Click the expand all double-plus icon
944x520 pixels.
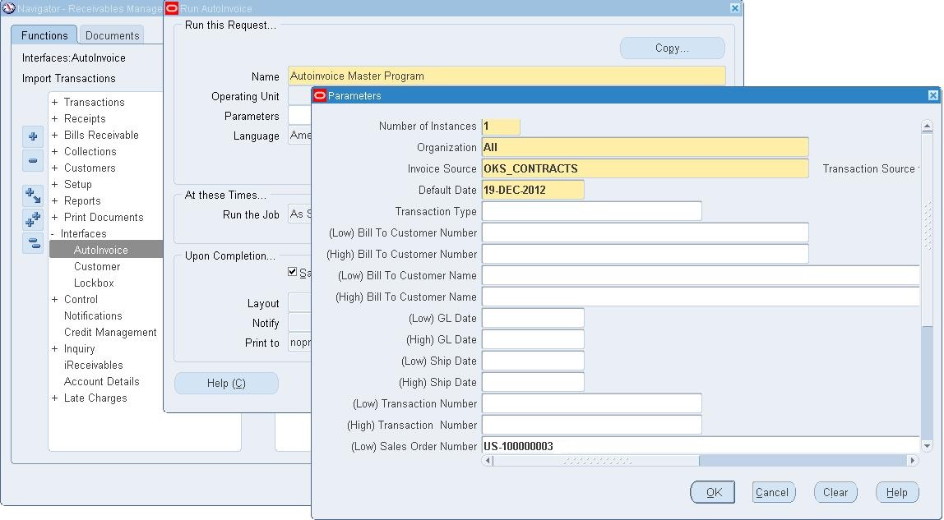(31, 218)
